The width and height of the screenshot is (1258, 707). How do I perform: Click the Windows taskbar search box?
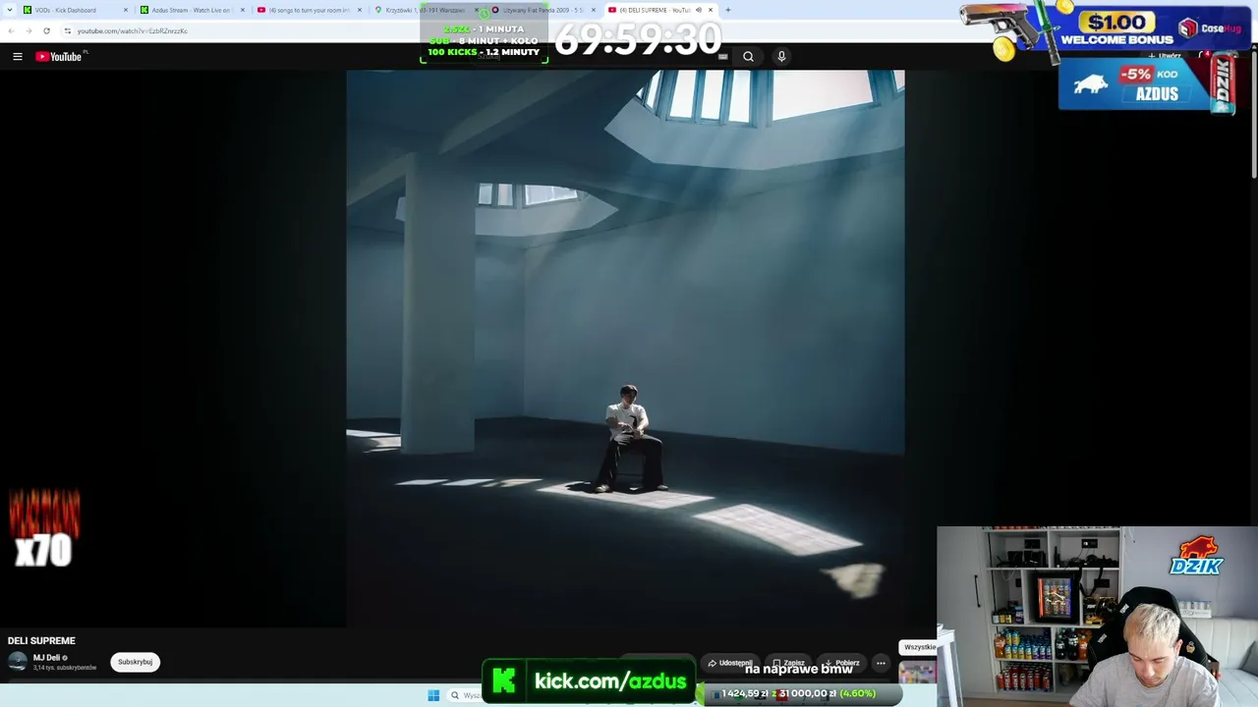(x=466, y=695)
